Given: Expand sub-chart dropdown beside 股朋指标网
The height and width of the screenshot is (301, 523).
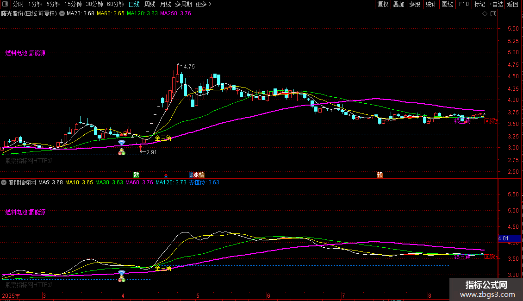Looking at the screenshot, I should pyautogui.click(x=4, y=182).
